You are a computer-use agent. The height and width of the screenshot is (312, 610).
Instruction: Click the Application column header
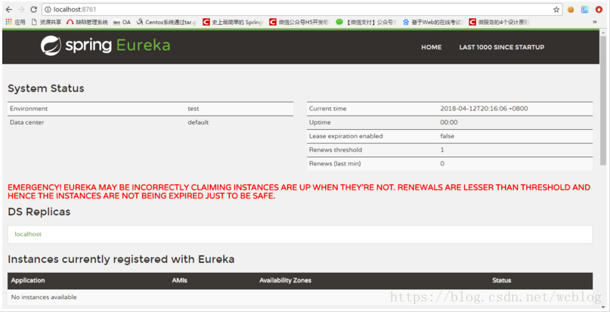pos(28,280)
